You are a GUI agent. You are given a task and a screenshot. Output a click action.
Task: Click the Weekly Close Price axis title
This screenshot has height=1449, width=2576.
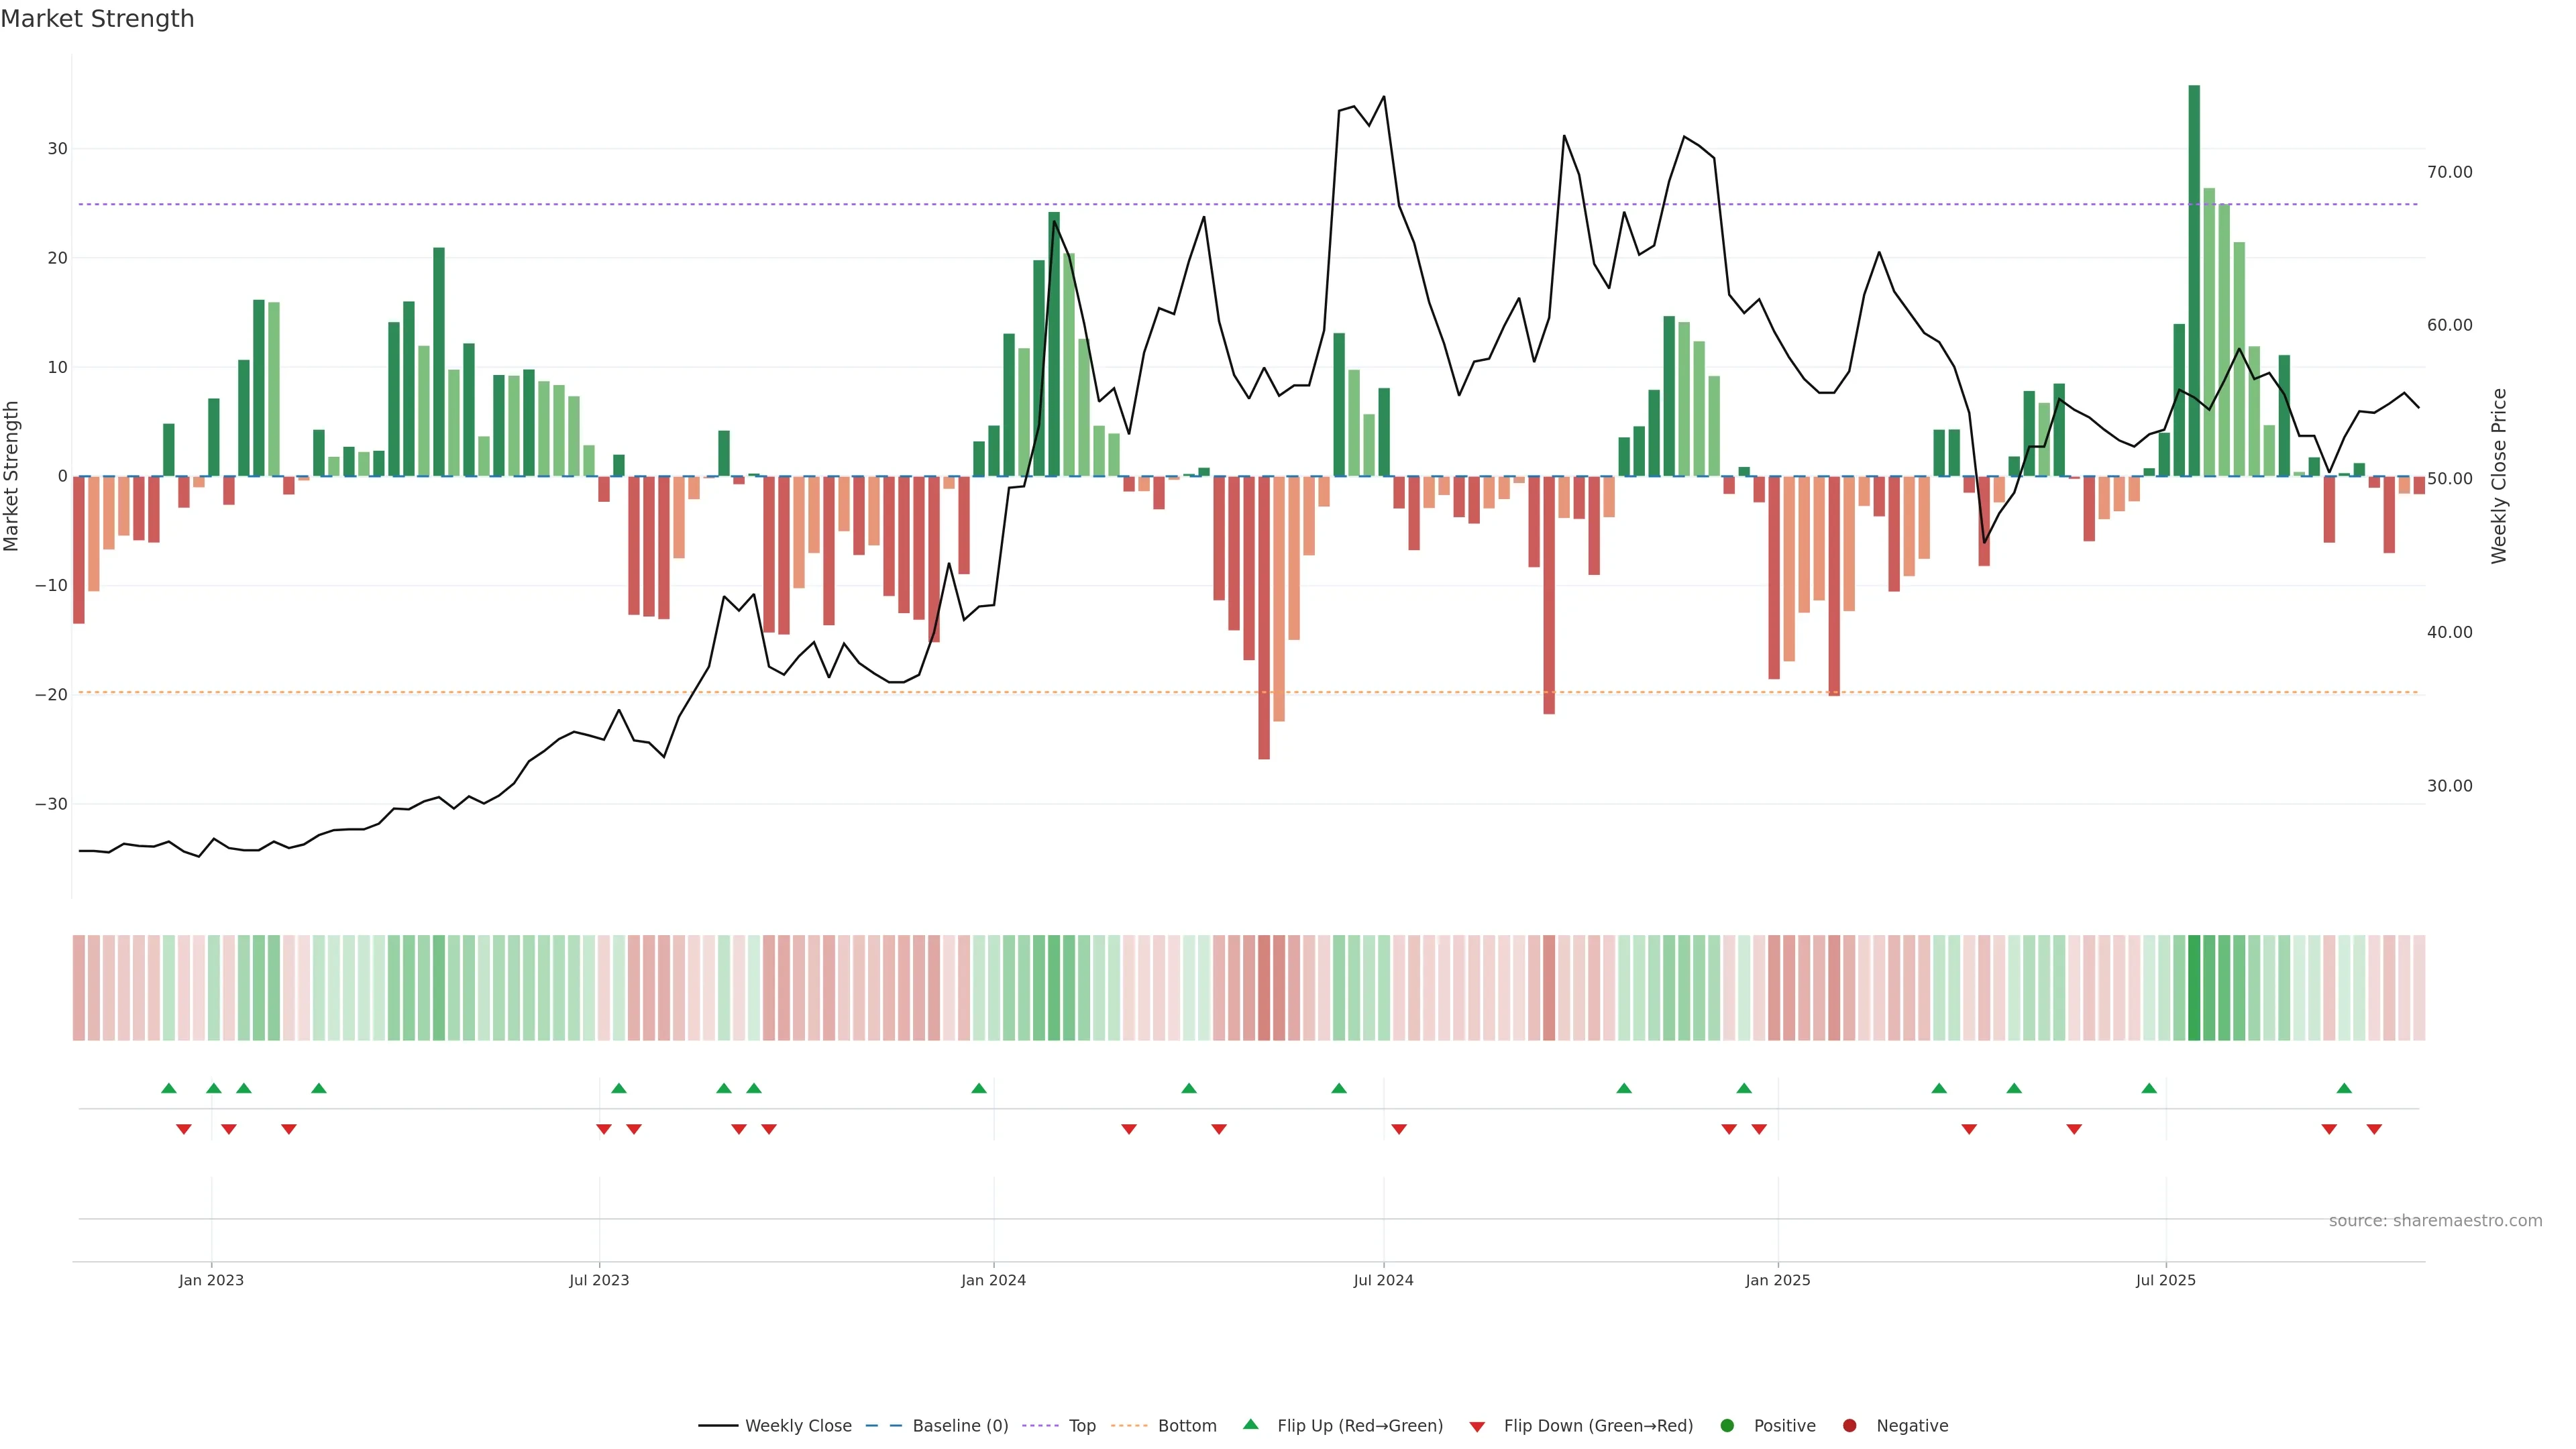[2499, 476]
